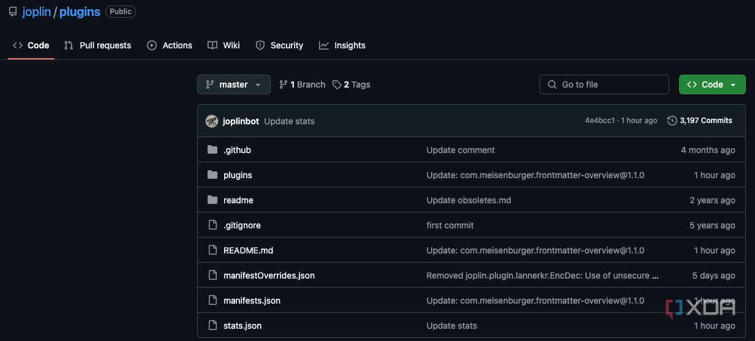The width and height of the screenshot is (755, 341).
Task: Open the Pull requests tab
Action: (x=97, y=45)
